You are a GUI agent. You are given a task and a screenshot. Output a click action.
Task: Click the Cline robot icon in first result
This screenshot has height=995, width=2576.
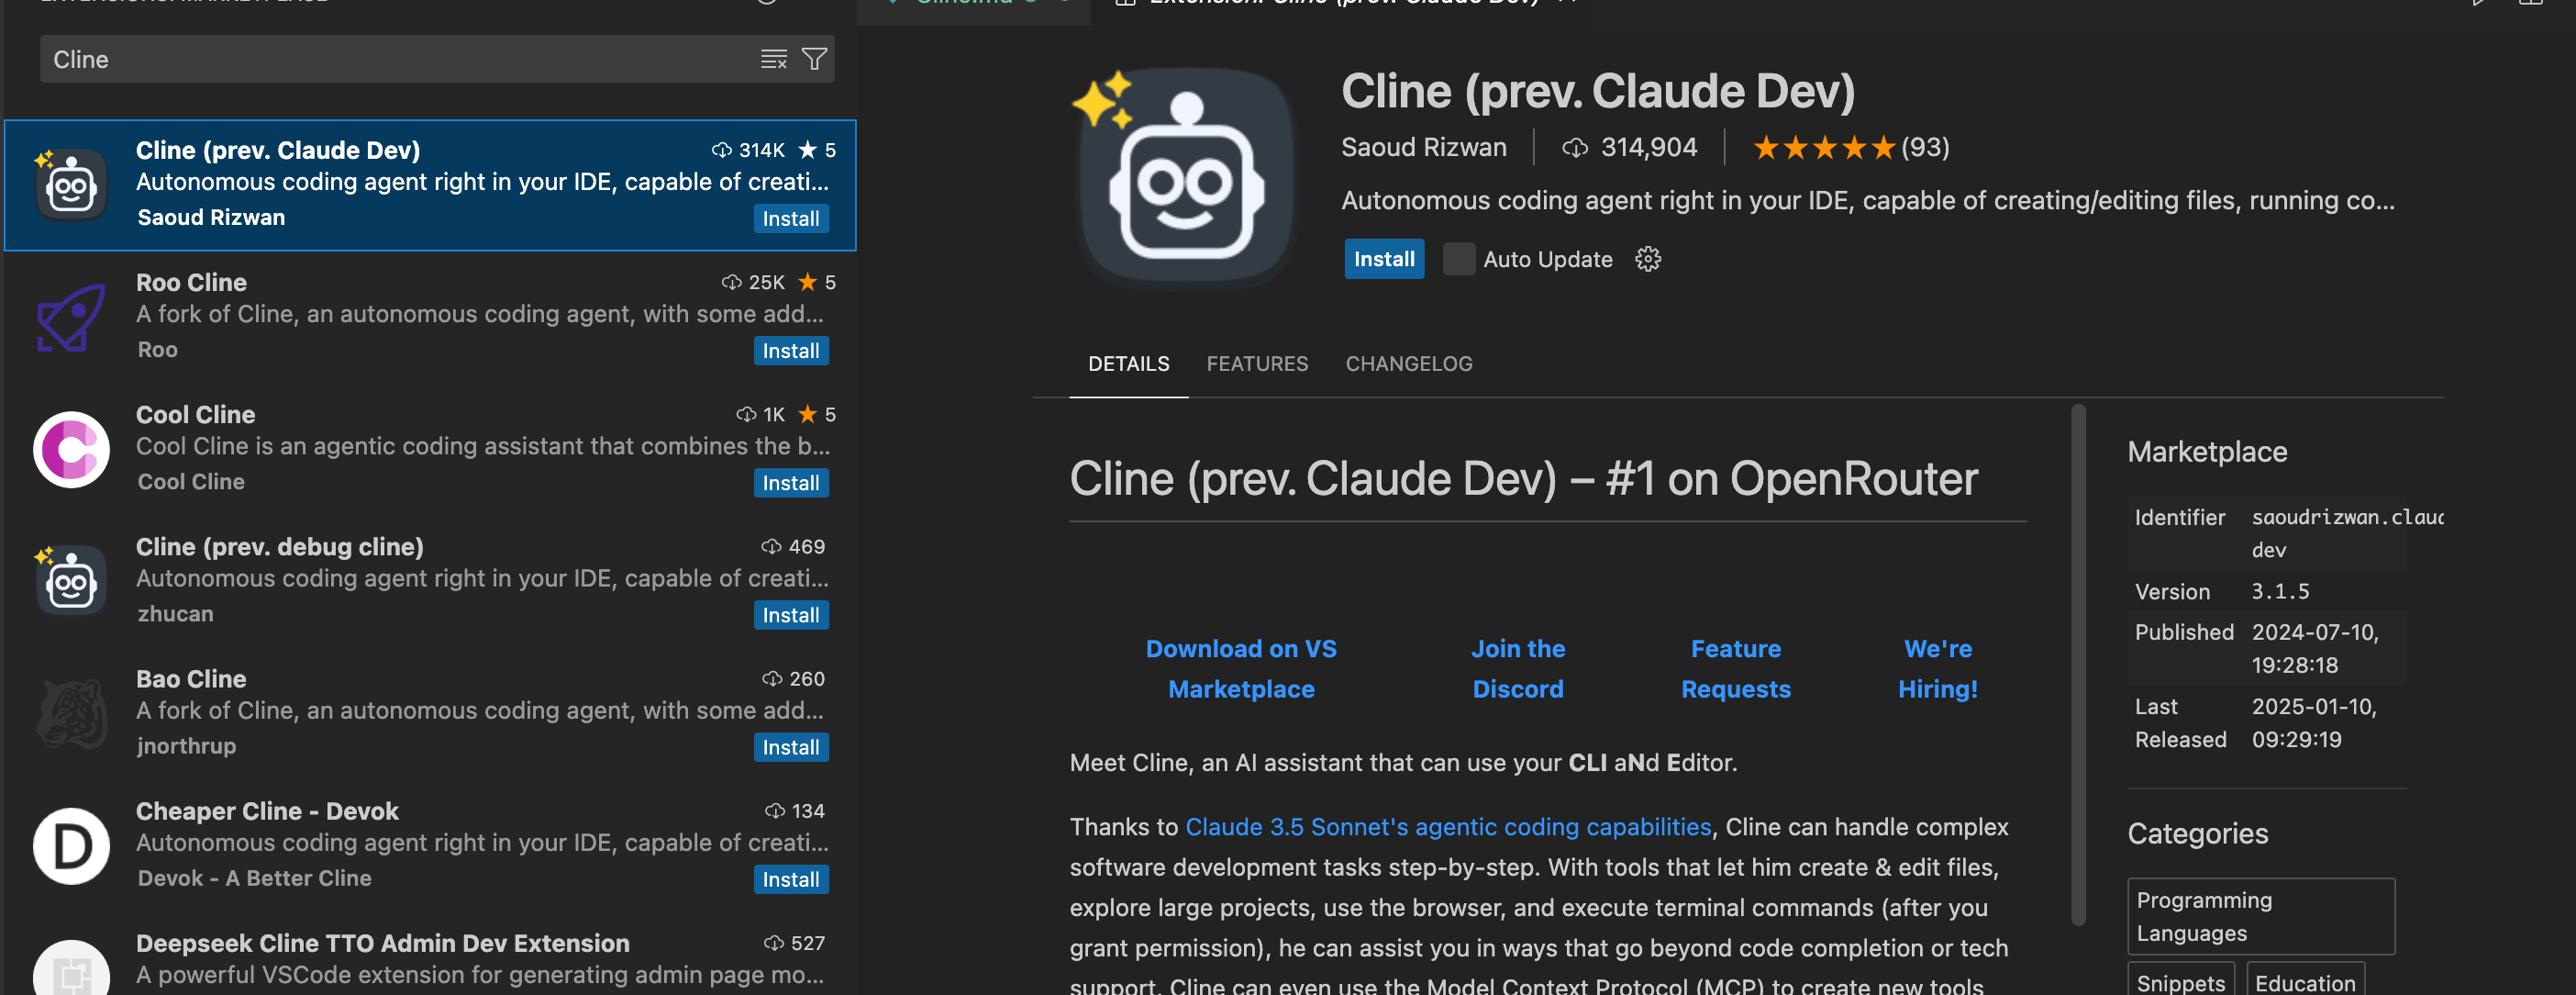click(x=70, y=184)
